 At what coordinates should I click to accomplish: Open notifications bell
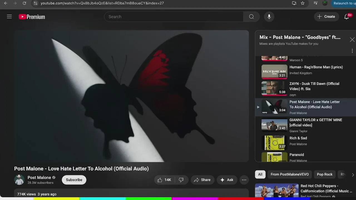click(x=347, y=17)
